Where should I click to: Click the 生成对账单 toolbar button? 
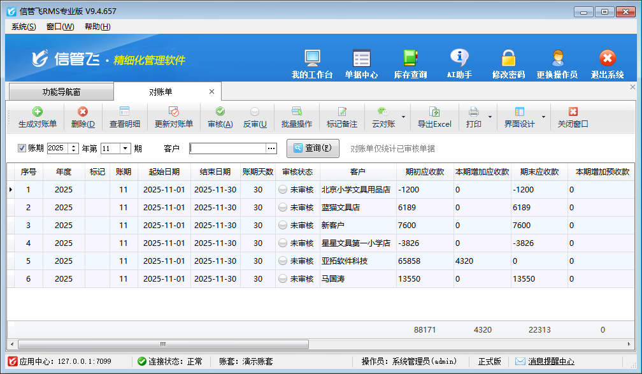[38, 118]
